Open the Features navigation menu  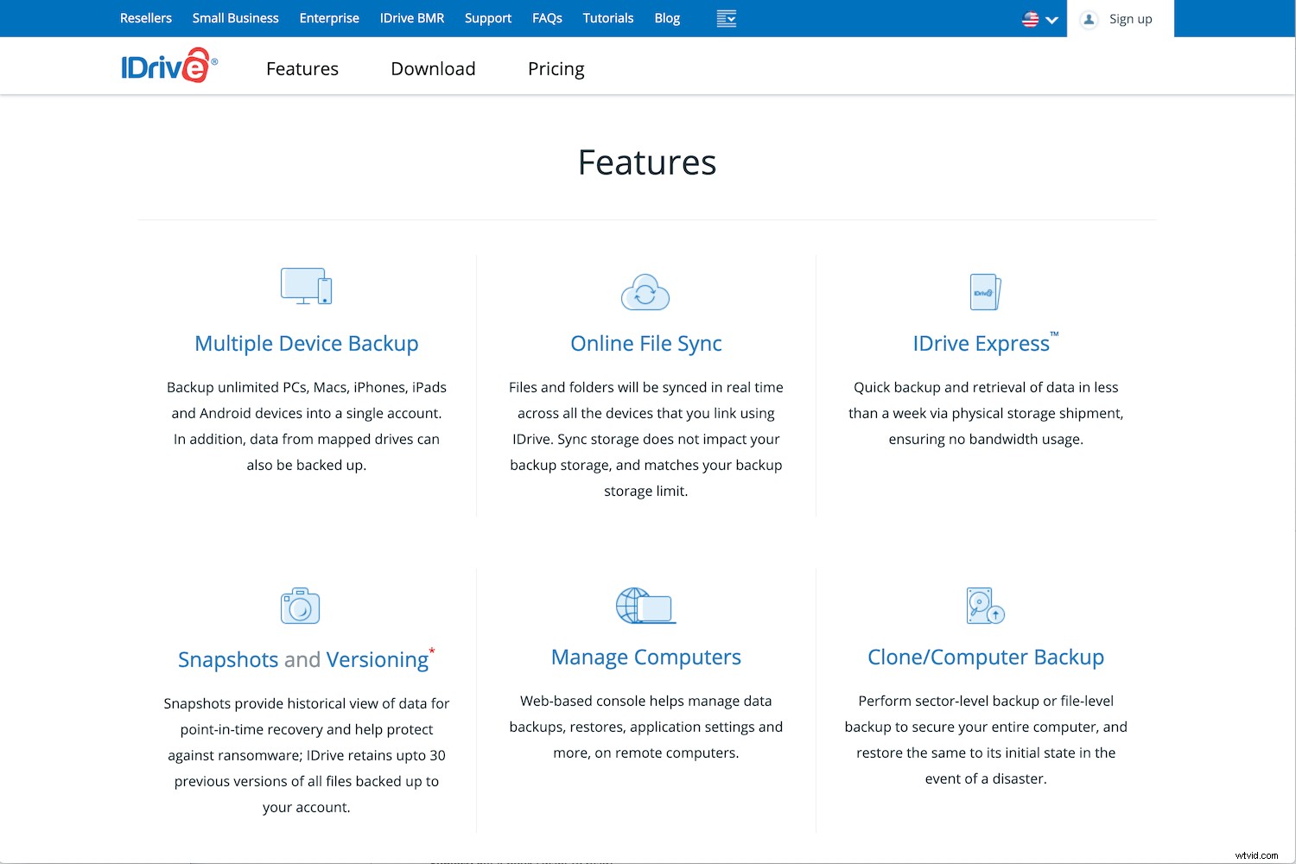pyautogui.click(x=302, y=68)
